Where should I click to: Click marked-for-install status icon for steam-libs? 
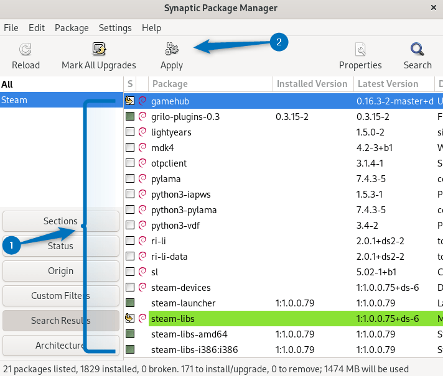[130, 319]
